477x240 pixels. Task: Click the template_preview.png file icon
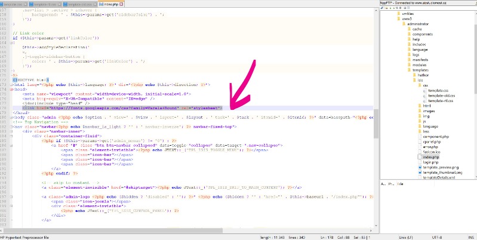[420, 168]
